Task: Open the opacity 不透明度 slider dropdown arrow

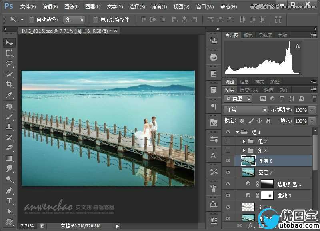Action: click(312, 110)
